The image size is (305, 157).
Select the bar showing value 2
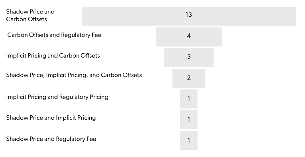tap(189, 78)
